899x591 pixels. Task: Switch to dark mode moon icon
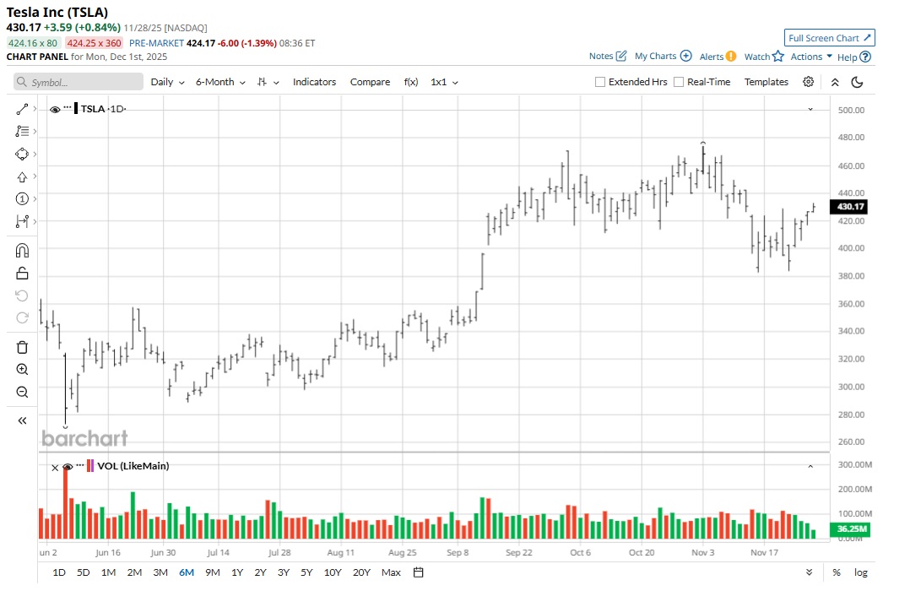tap(857, 82)
